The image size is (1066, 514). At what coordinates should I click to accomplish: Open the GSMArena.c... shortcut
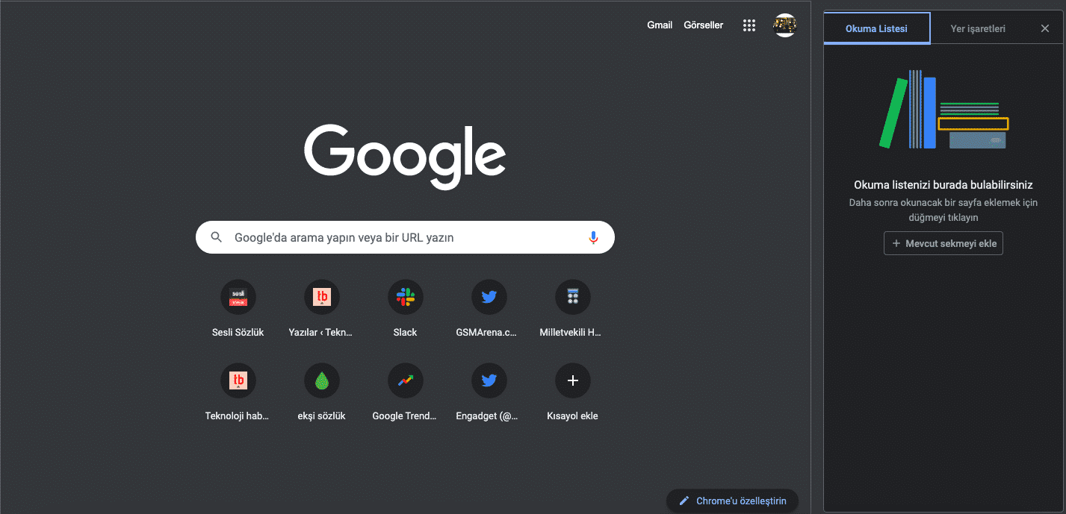click(x=489, y=310)
